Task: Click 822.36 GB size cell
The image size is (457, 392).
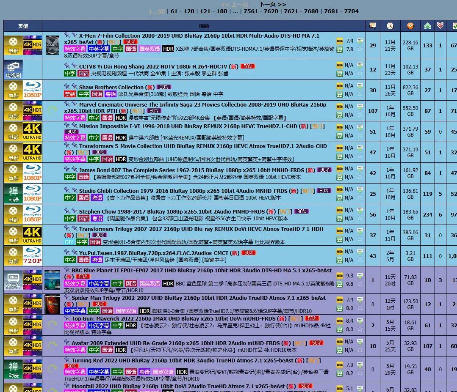Action: [x=410, y=90]
